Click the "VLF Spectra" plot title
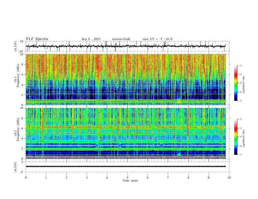This screenshot has height=199, width=258. point(37,39)
